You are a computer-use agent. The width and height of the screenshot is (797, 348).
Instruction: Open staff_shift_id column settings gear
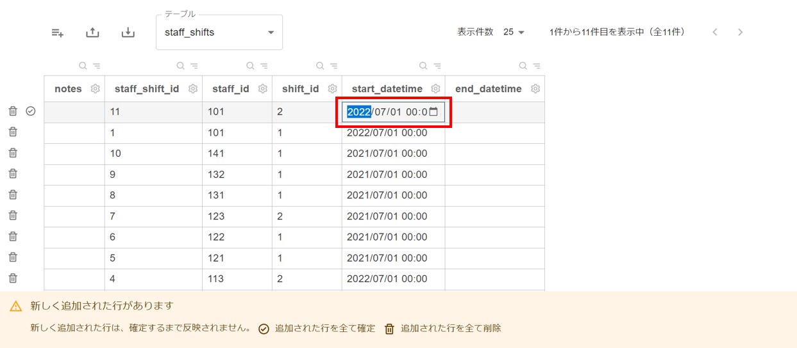[193, 89]
